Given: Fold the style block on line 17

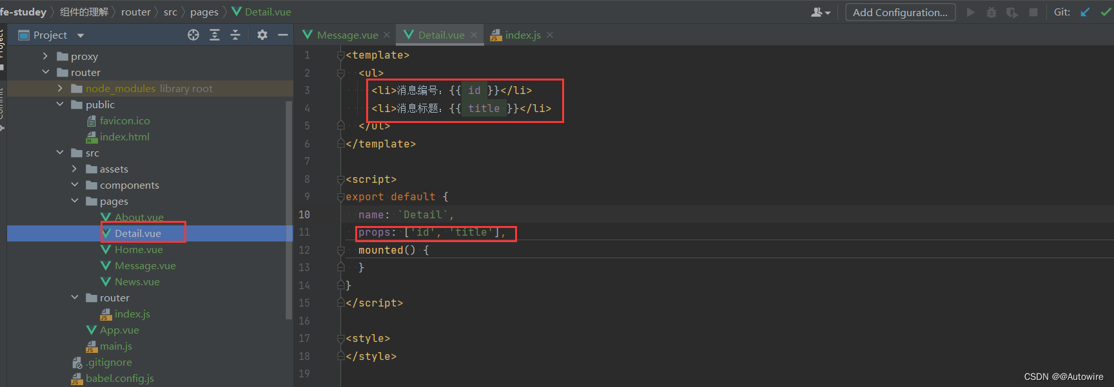Looking at the screenshot, I should click(340, 339).
